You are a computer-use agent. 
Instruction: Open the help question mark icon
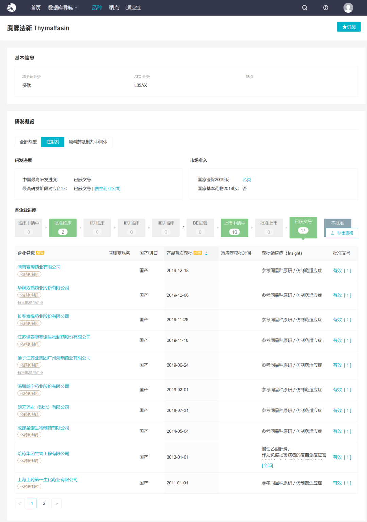[x=326, y=7]
